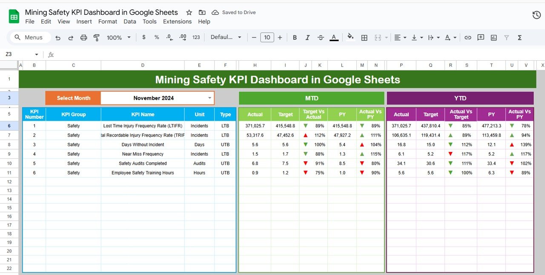Image resolution: width=545 pixels, height=275 pixels.
Task: Click the Insert chart icon
Action: tap(493, 37)
